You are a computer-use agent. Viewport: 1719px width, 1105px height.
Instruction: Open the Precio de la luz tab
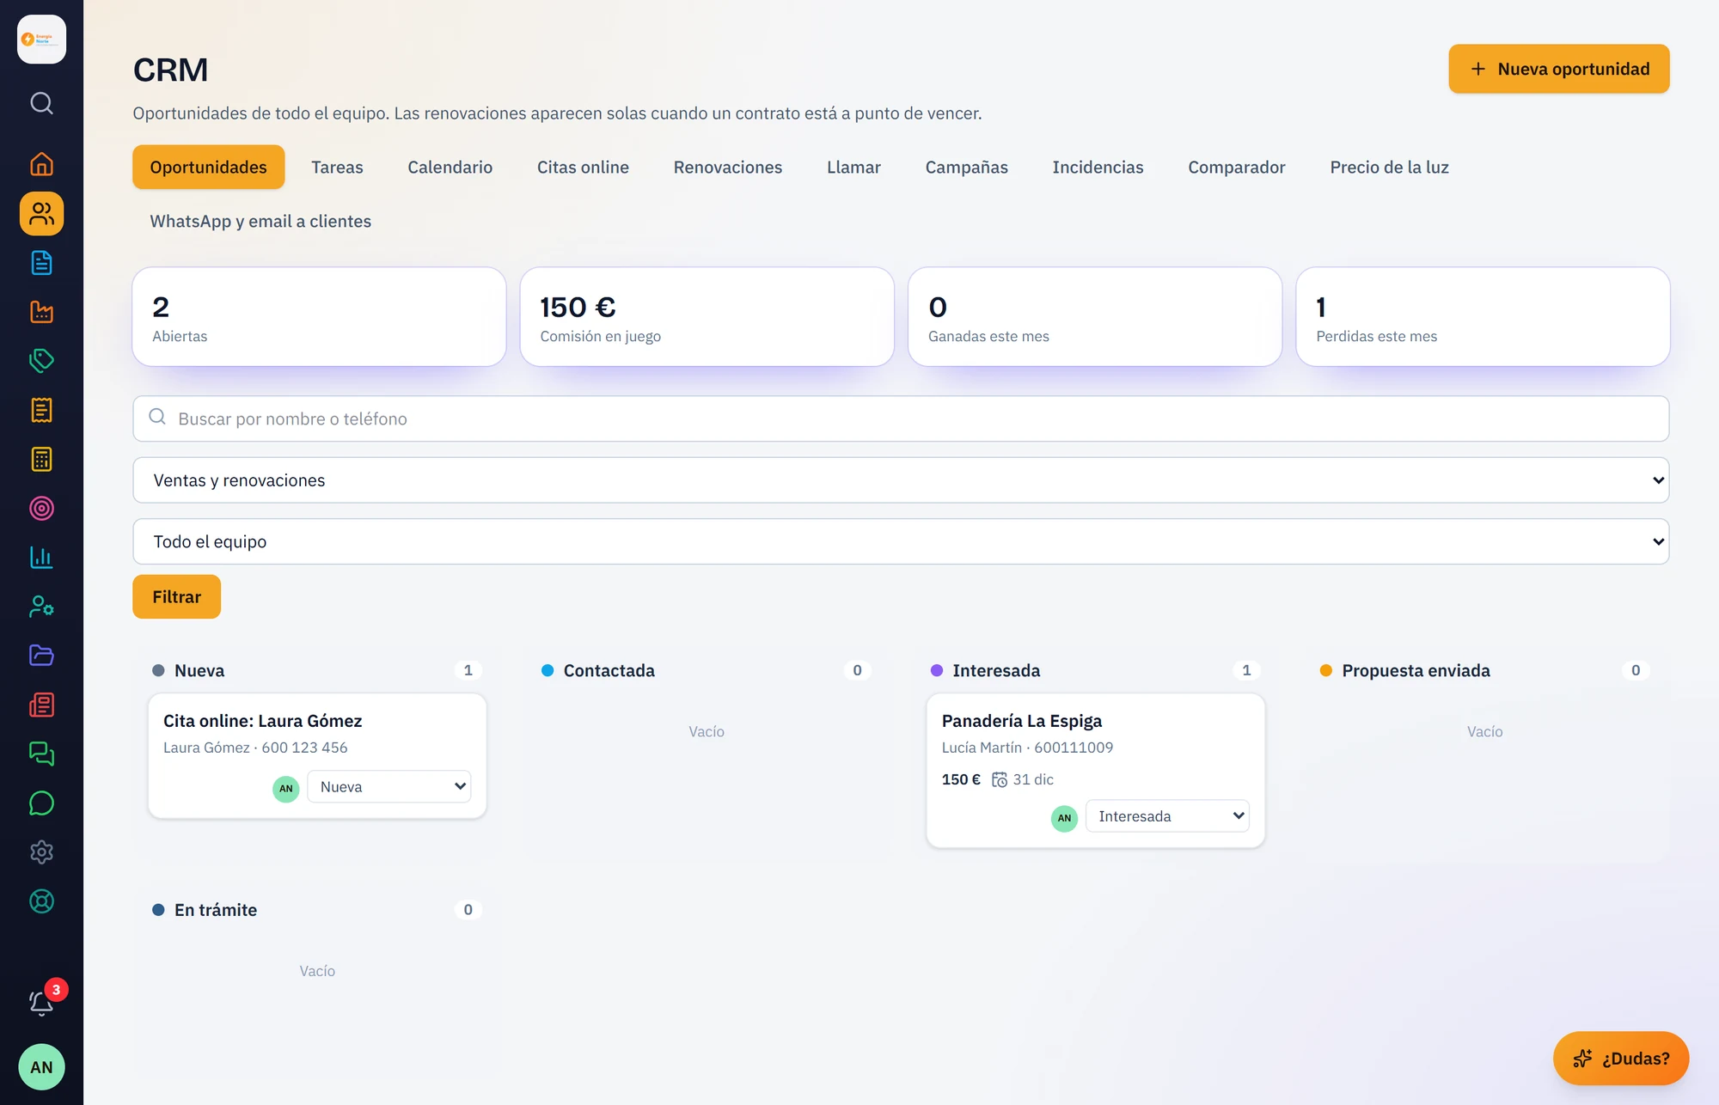[x=1389, y=167]
